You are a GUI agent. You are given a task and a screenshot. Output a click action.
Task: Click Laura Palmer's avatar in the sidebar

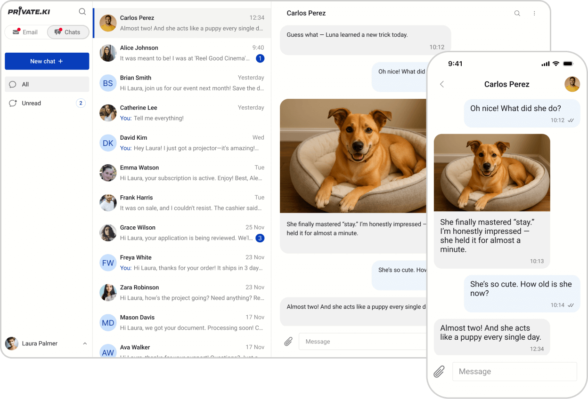pos(10,343)
